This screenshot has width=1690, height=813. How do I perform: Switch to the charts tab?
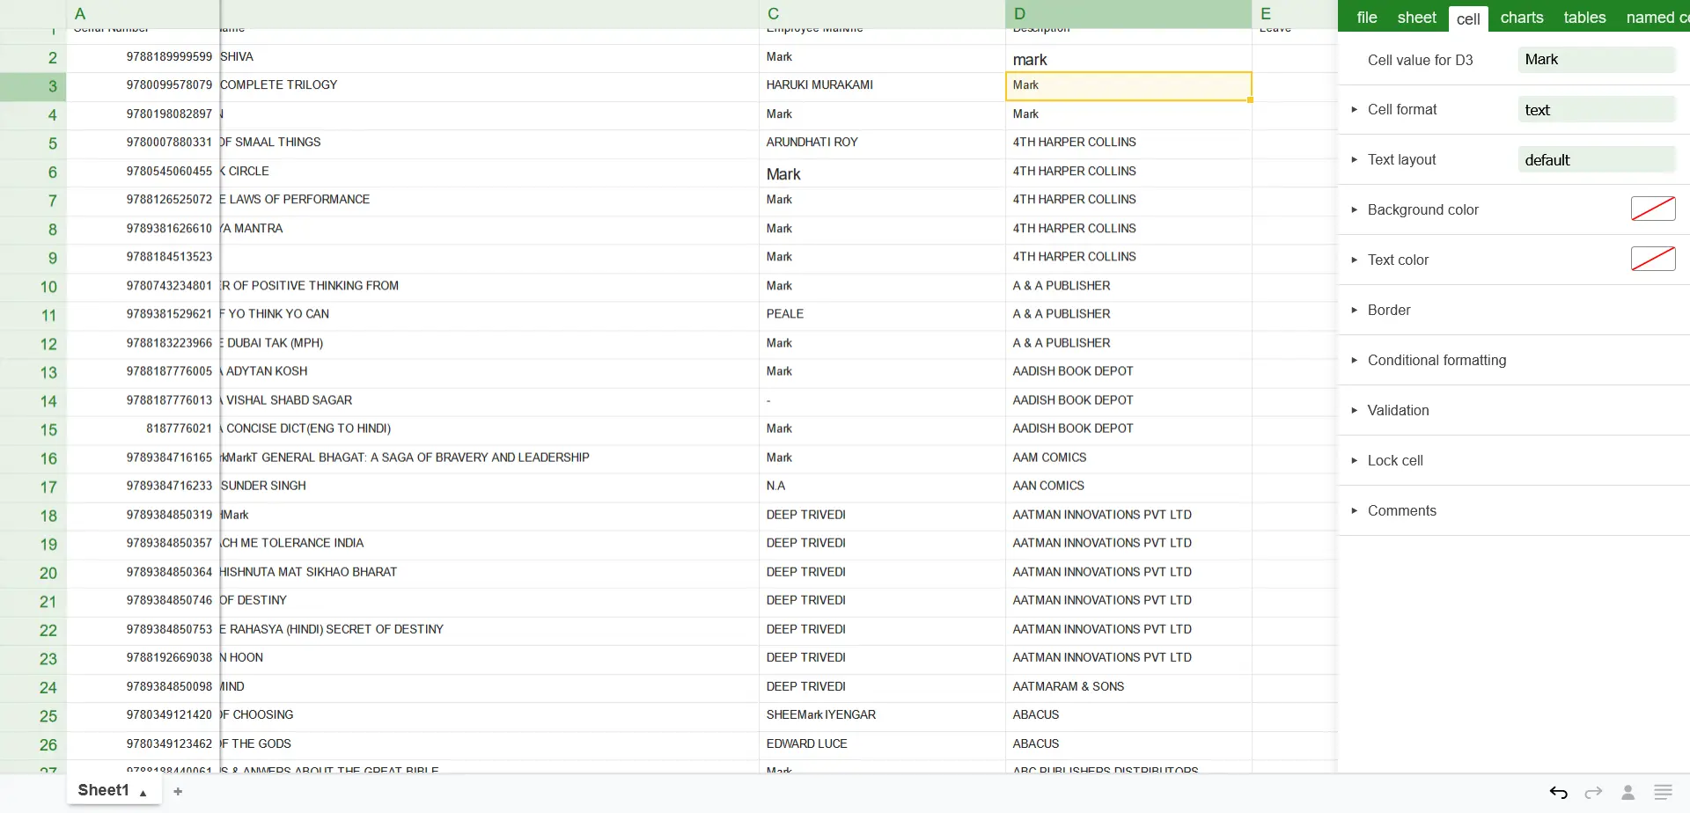coord(1522,18)
